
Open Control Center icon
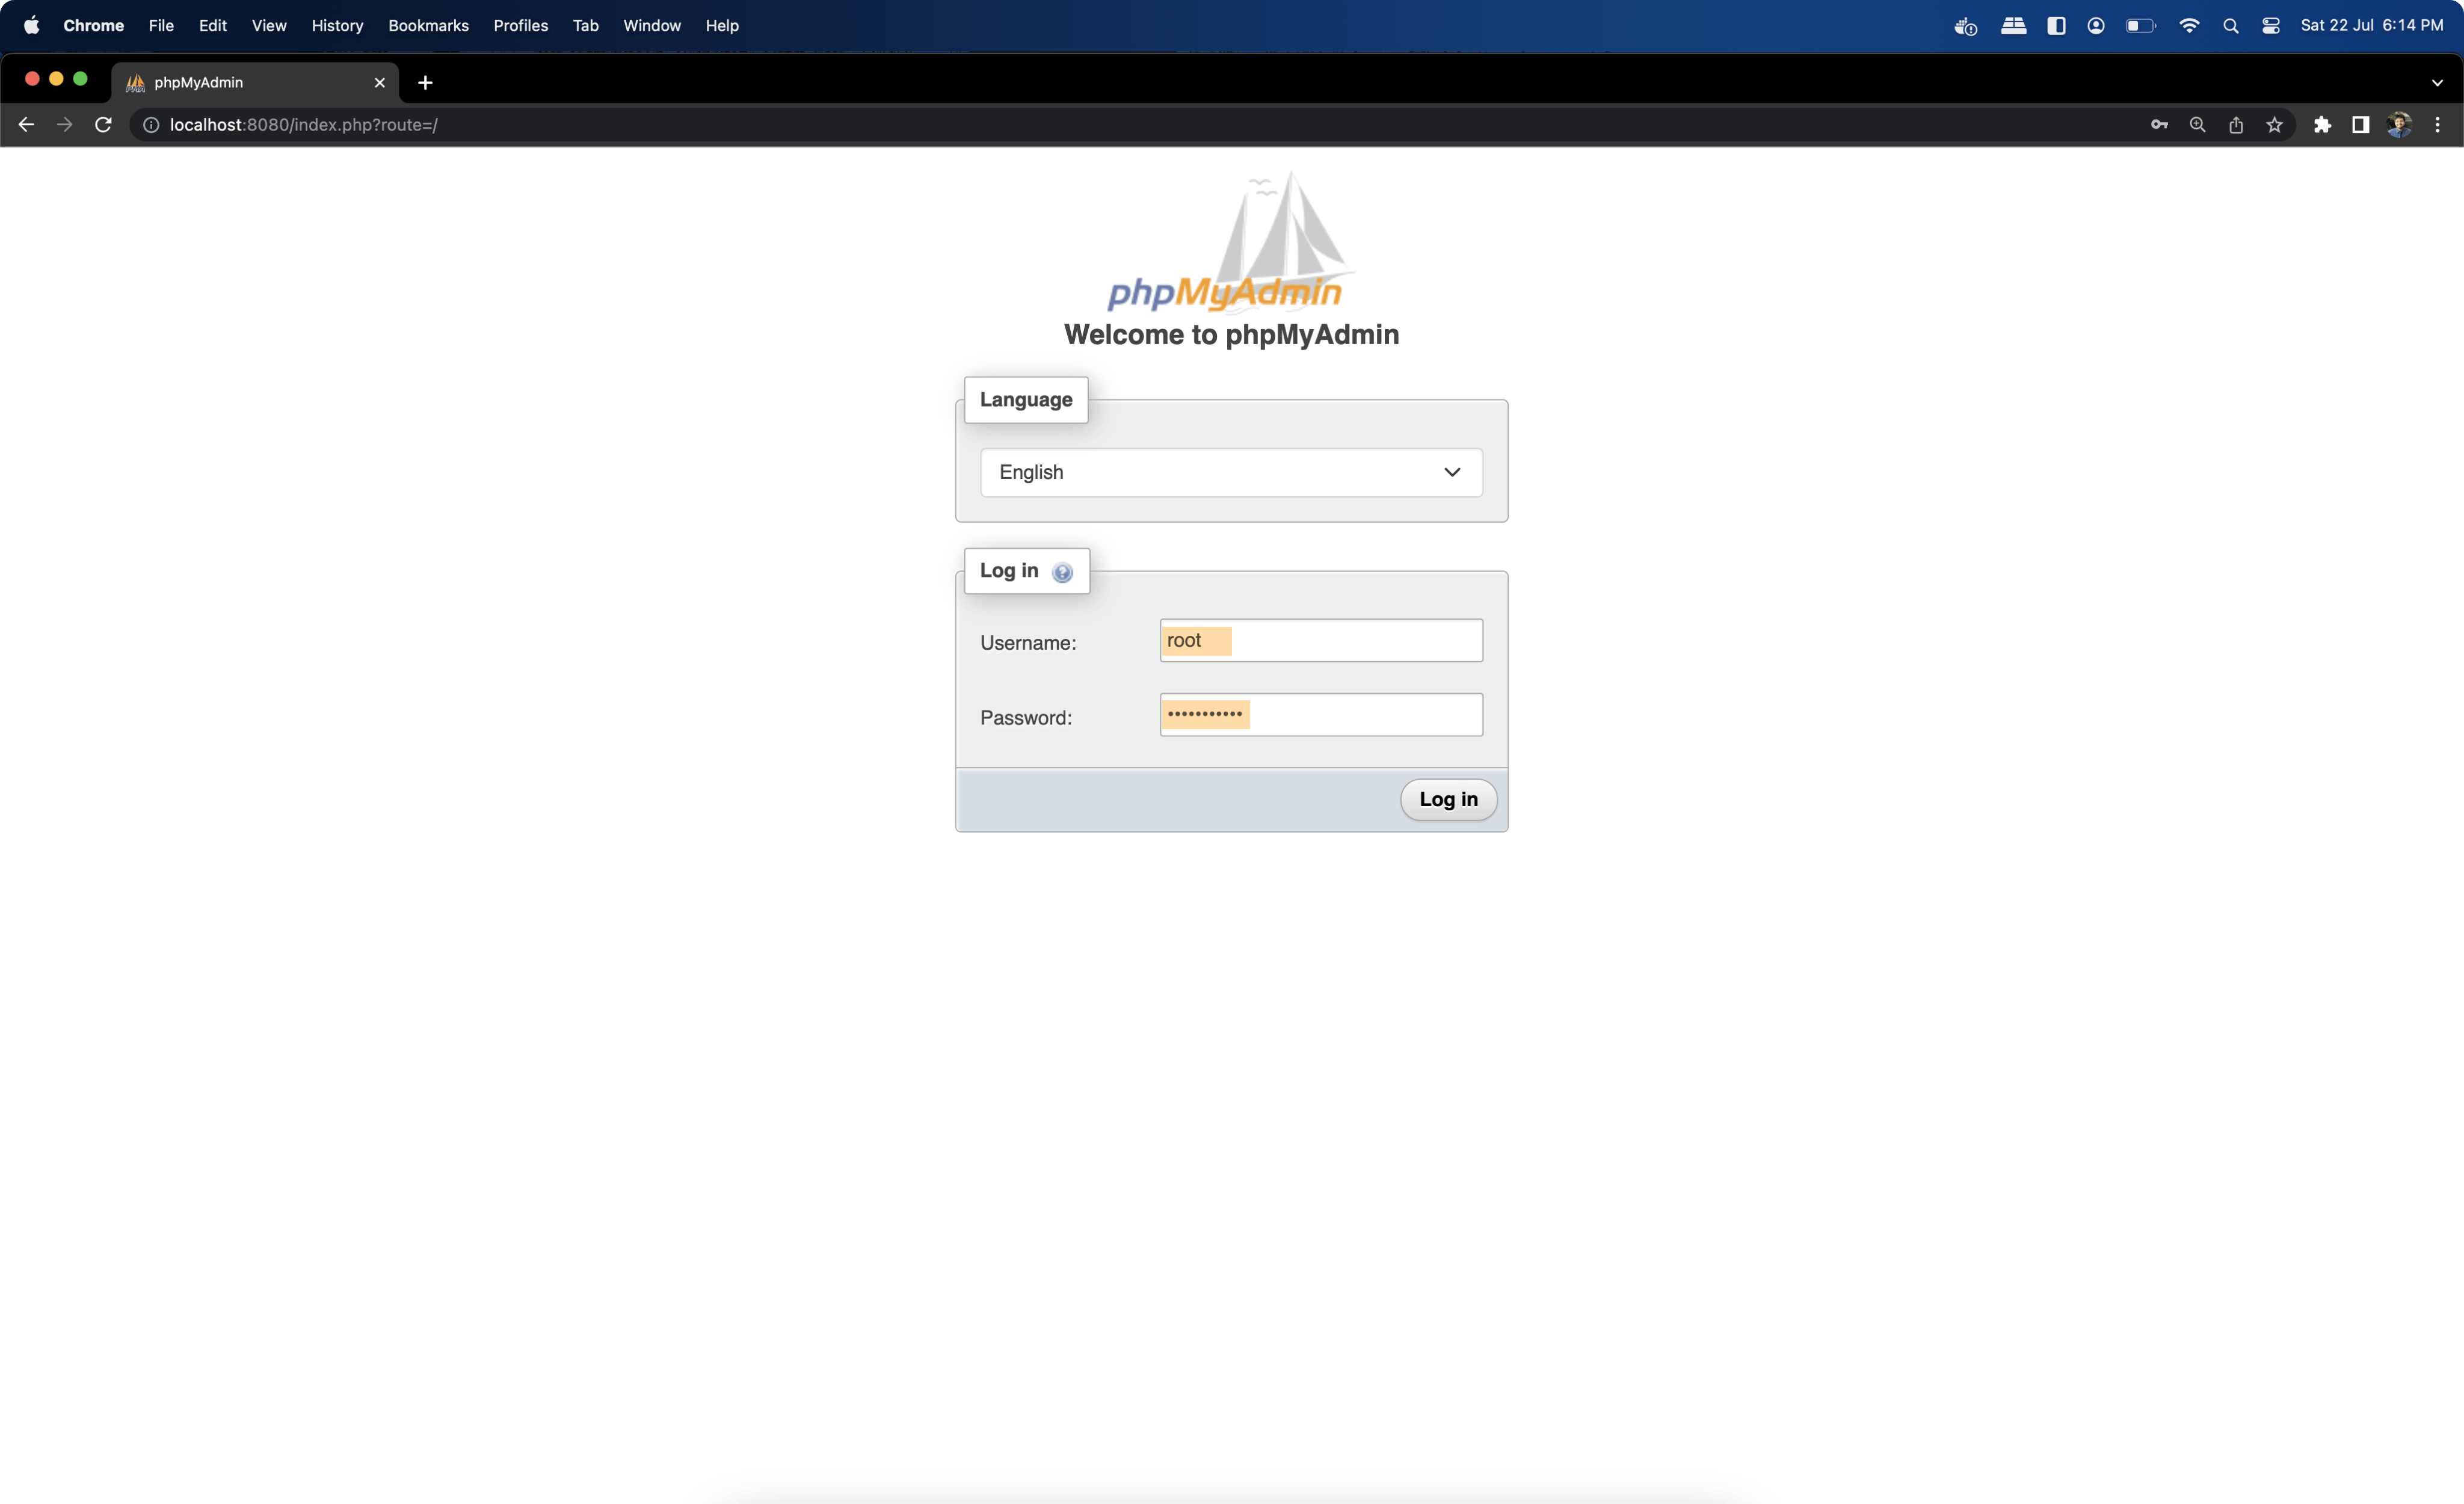point(2271,25)
